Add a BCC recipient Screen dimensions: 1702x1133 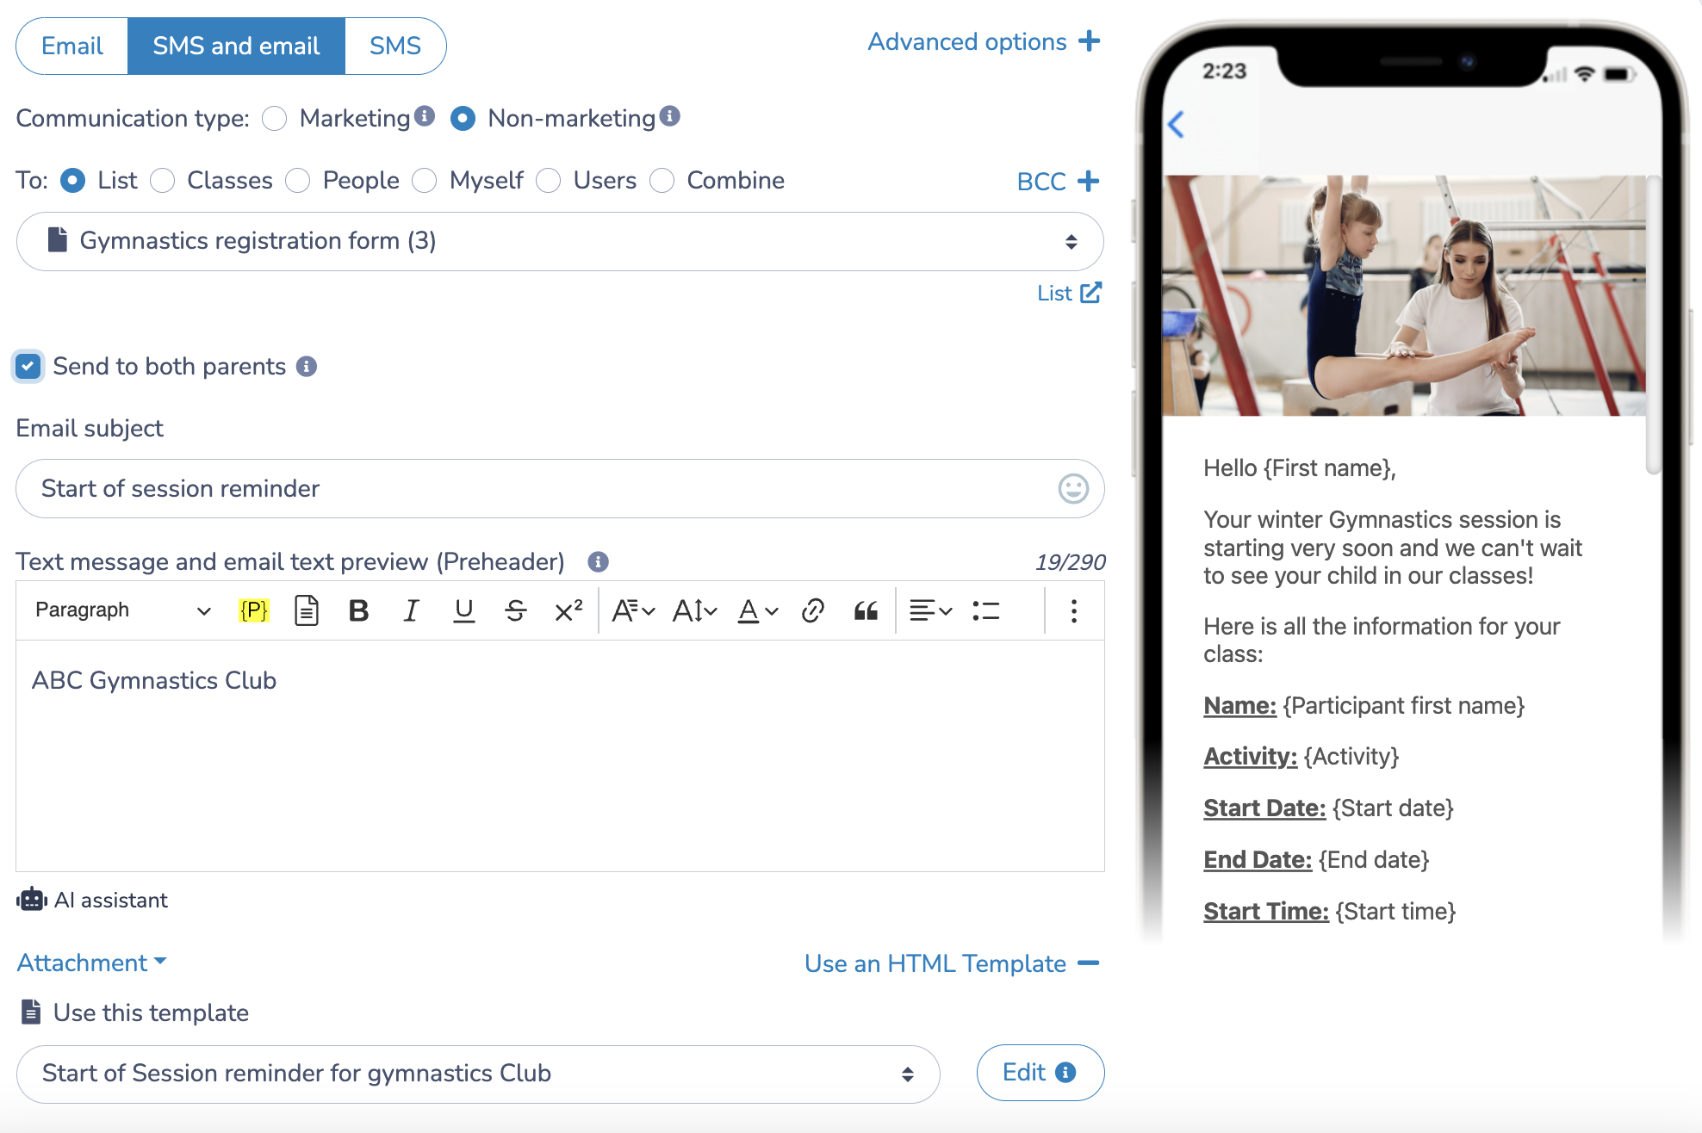pyautogui.click(x=1058, y=181)
